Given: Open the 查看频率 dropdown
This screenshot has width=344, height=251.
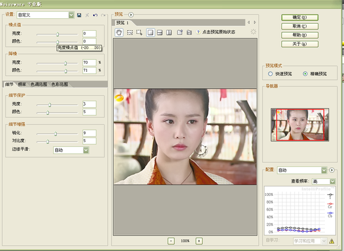Looking at the screenshot, I should click(333, 181).
